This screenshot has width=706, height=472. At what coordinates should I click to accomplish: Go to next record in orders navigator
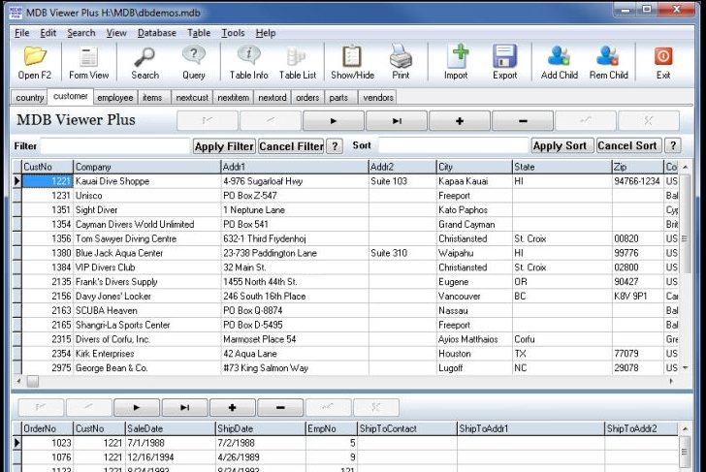pos(137,408)
